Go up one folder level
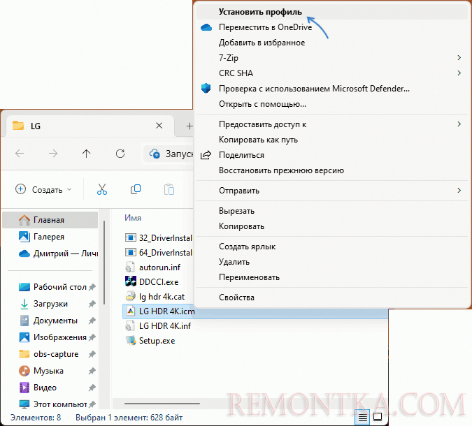This screenshot has height=426, width=472. coord(87,154)
